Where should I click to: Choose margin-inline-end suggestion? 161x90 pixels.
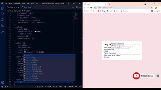(49, 71)
